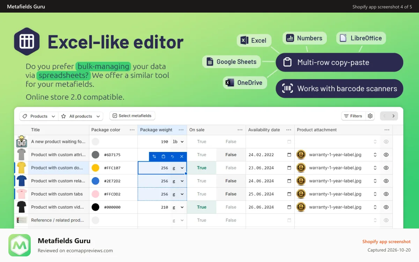Click the #FFCDD2 pink color swatch
This screenshot has width=419, height=262.
click(x=95, y=194)
